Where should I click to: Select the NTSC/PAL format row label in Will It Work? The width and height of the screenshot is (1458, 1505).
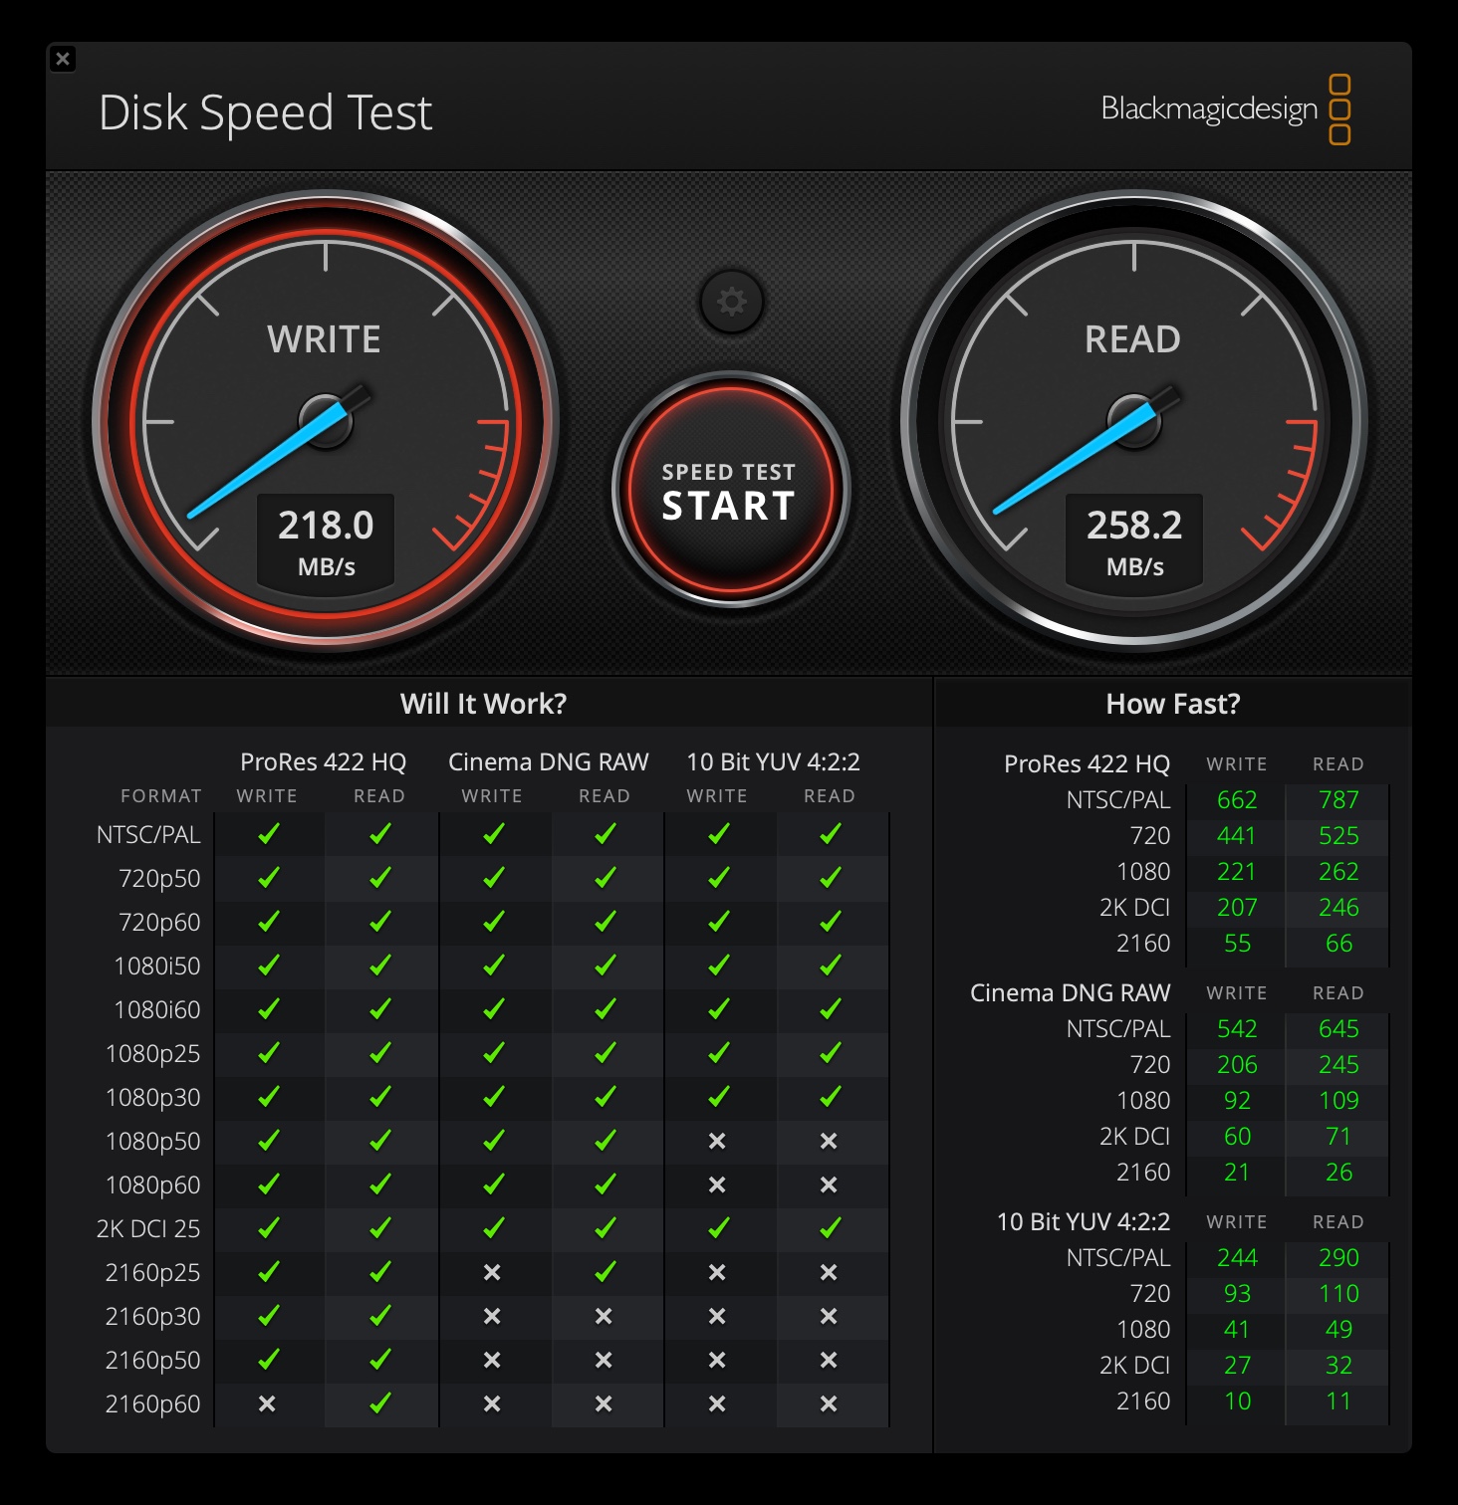pos(148,835)
